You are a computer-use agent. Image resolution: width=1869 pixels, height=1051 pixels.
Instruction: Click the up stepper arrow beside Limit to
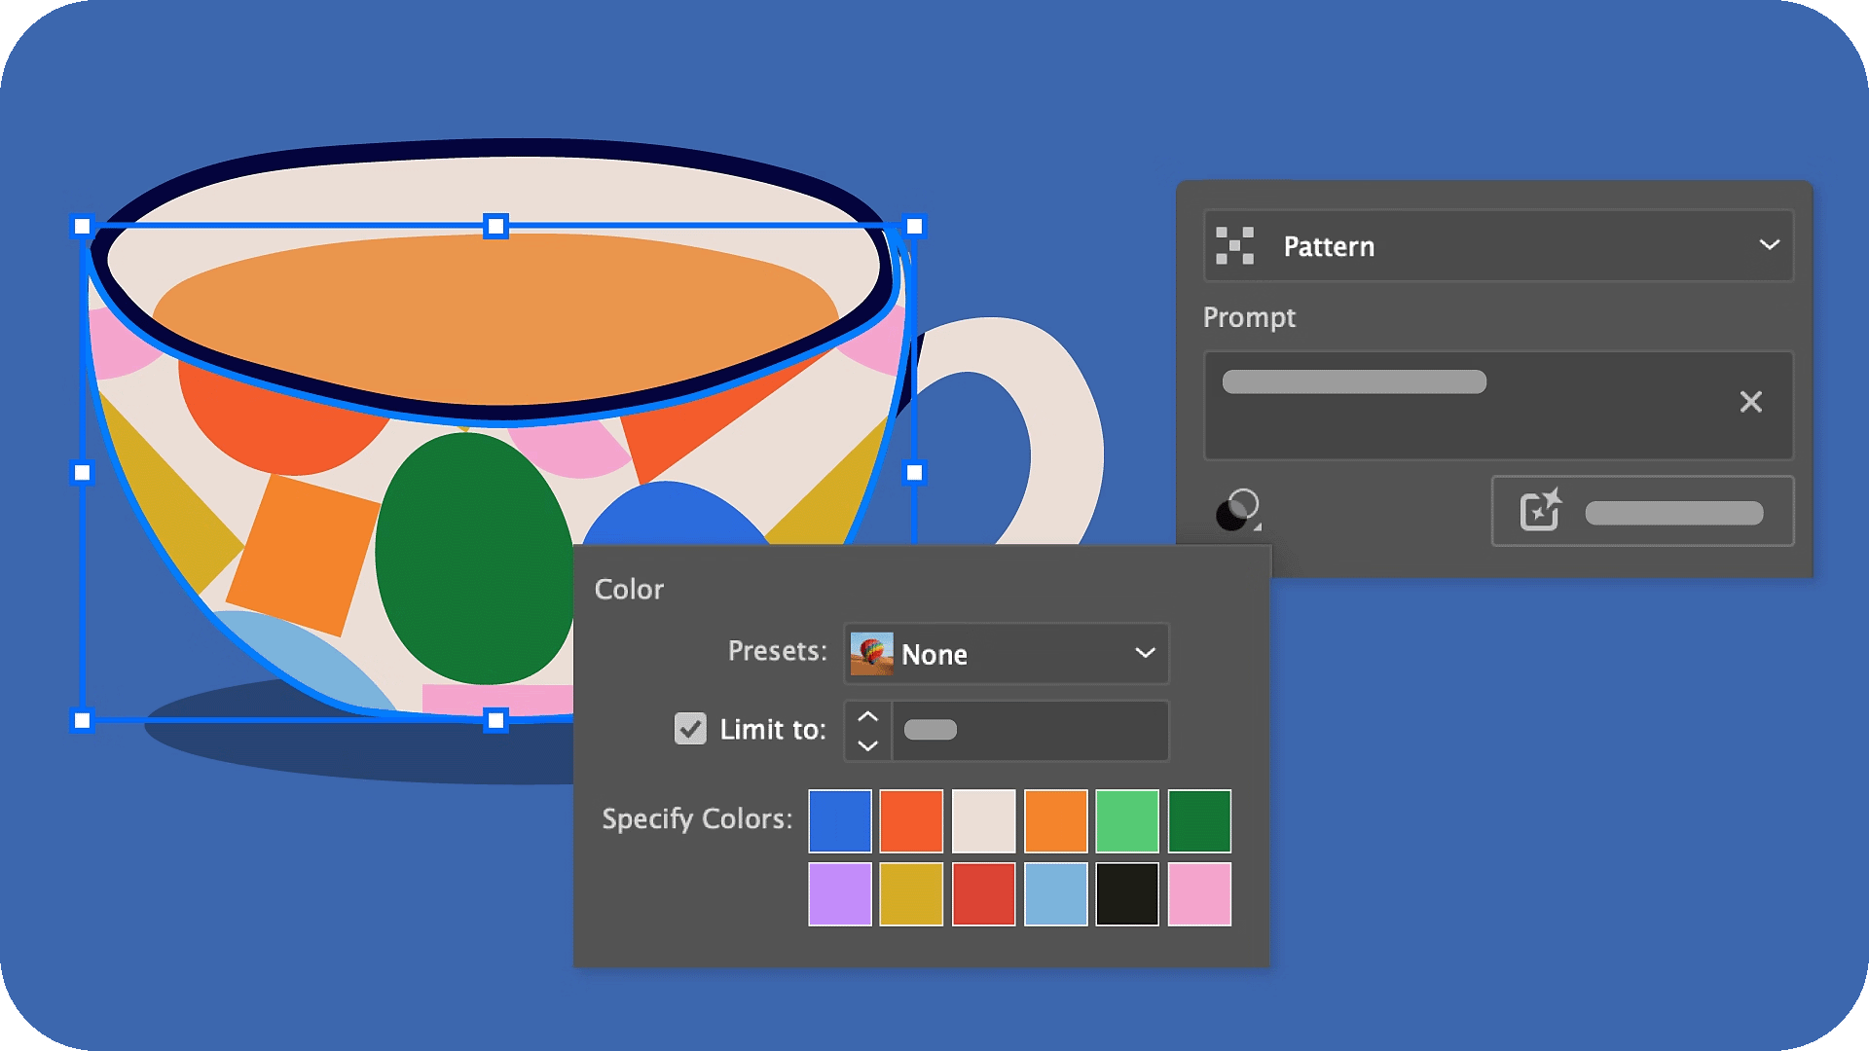(866, 715)
